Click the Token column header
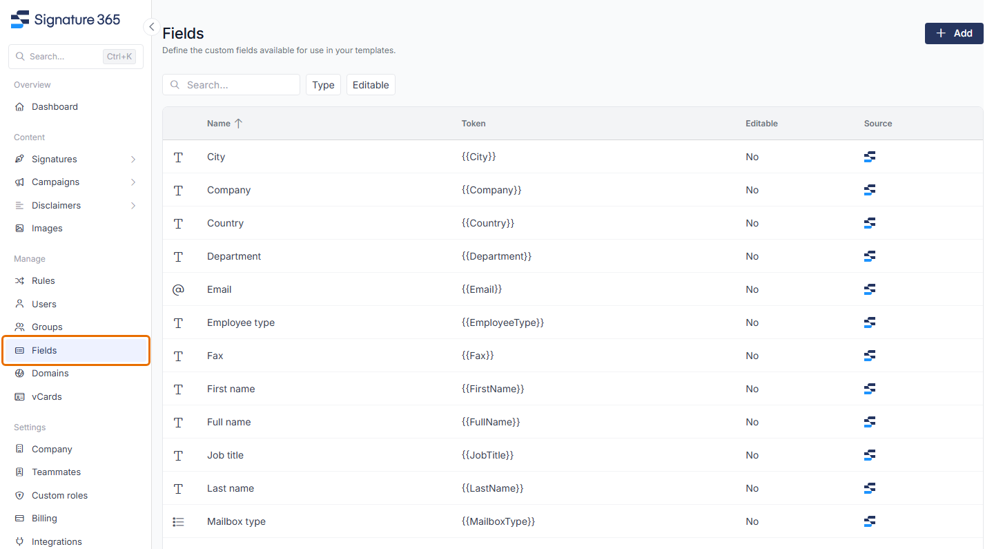Image resolution: width=994 pixels, height=549 pixels. [x=474, y=124]
